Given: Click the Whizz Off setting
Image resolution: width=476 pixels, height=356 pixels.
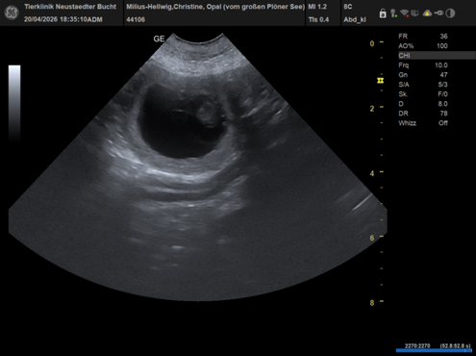Looking at the screenshot, I should pyautogui.click(x=443, y=123).
